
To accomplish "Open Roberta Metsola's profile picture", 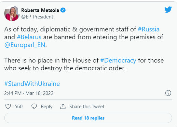I will click(12, 13).
